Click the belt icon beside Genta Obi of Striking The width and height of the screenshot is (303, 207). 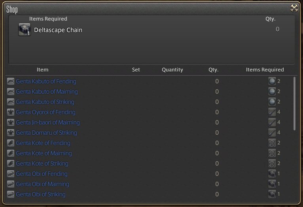pyautogui.click(x=11, y=194)
